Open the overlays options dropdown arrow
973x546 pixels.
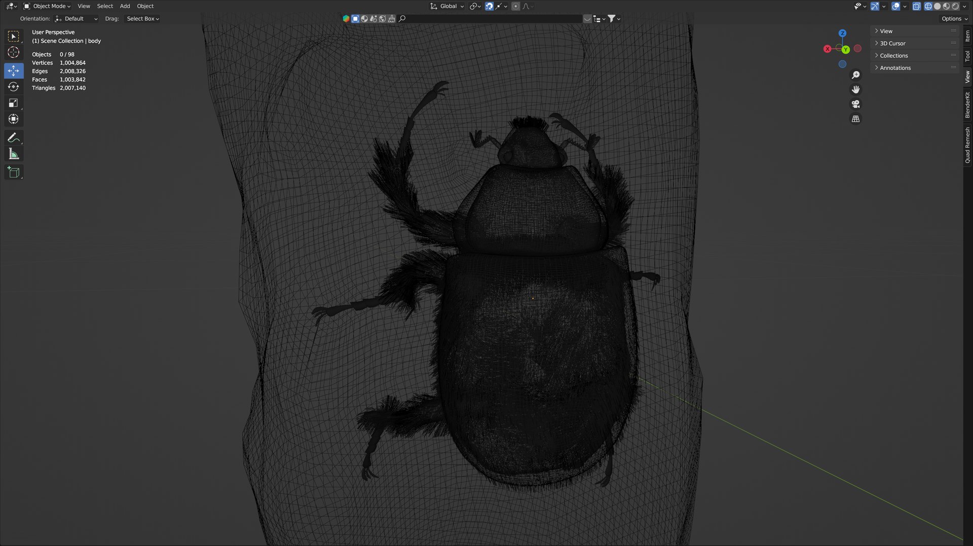905,6
